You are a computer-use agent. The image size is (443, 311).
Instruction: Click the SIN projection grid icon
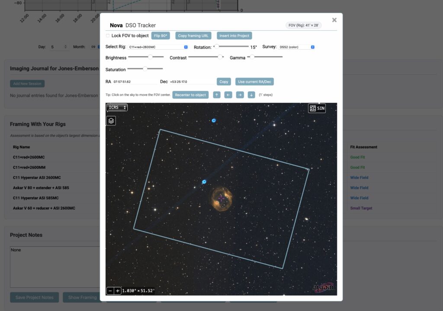317,108
